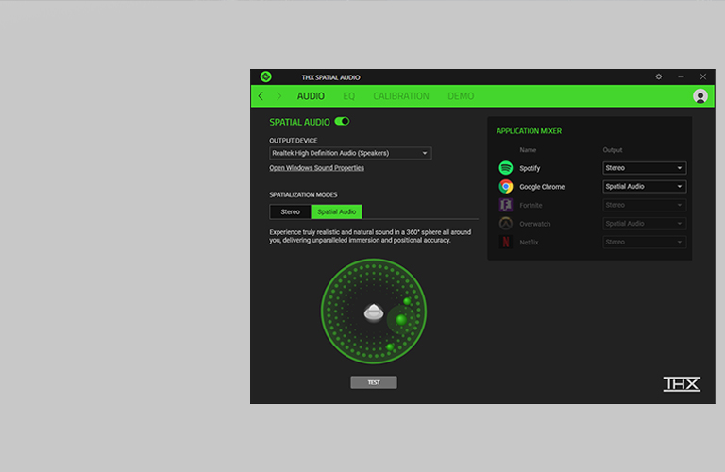The width and height of the screenshot is (725, 472).
Task: Click the Netflix app icon
Action: tap(506, 243)
